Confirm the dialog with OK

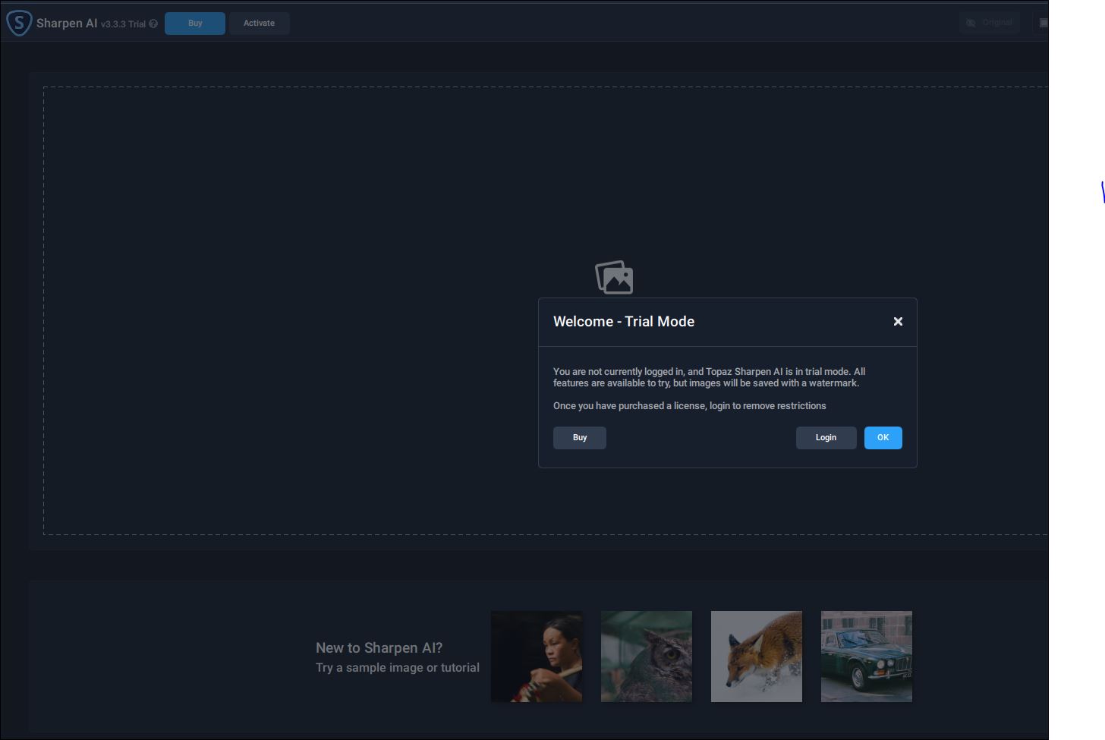(883, 438)
